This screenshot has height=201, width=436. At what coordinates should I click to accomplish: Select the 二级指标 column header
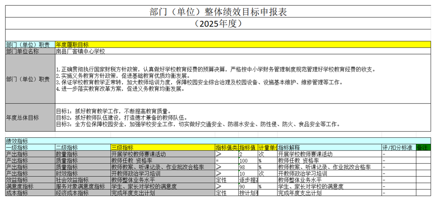83,148
